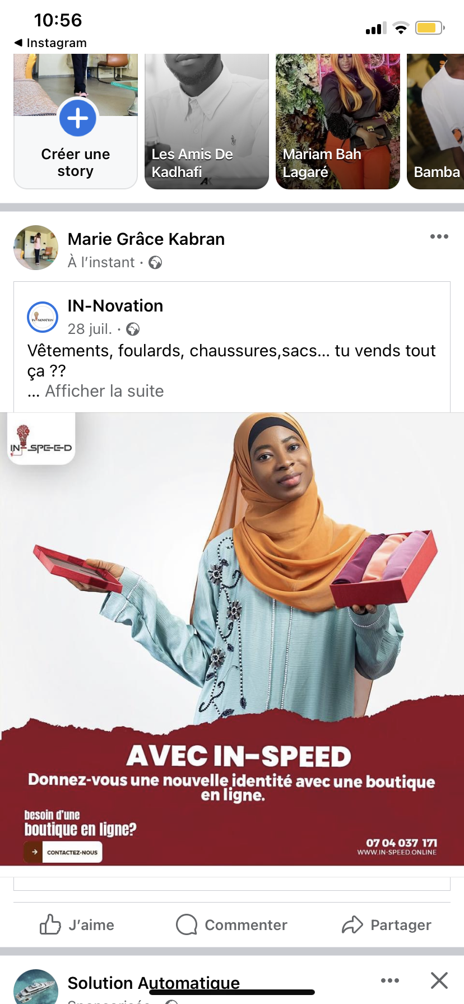The height and width of the screenshot is (1004, 464).
Task: Open Marie Grâce Kabran's profile picture
Action: pos(36,248)
